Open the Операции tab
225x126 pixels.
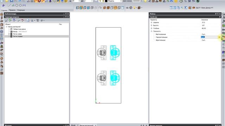(x=21, y=10)
